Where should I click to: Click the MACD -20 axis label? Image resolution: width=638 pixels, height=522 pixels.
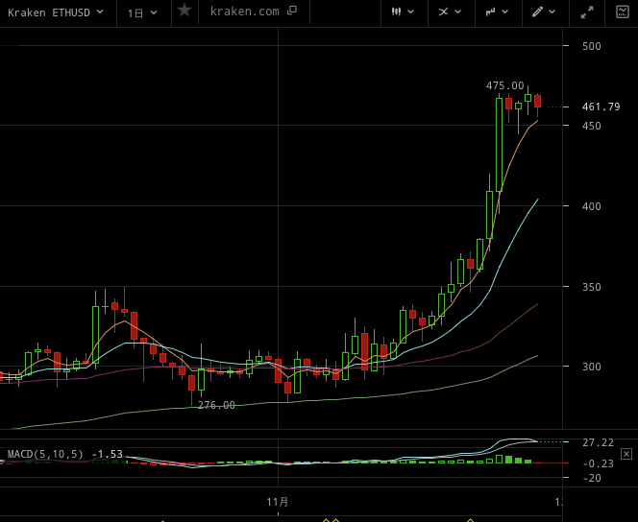coord(592,478)
